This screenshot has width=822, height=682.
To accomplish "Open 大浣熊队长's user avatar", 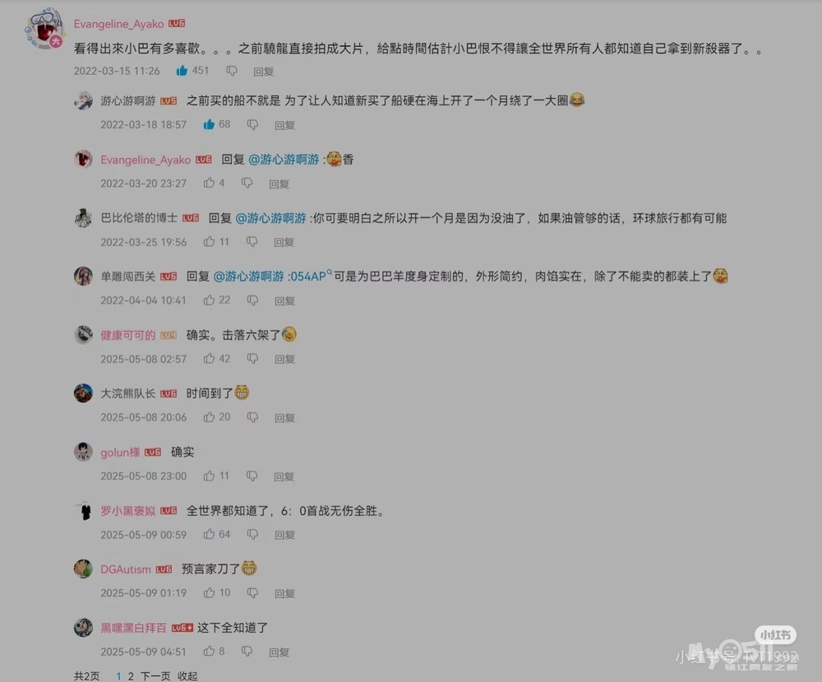I will [x=83, y=393].
